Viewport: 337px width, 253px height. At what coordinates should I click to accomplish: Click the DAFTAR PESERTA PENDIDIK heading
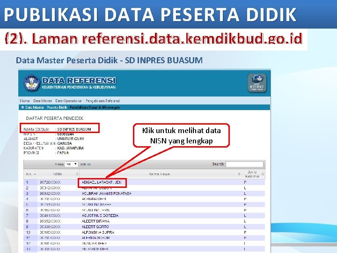pyautogui.click(x=55, y=119)
